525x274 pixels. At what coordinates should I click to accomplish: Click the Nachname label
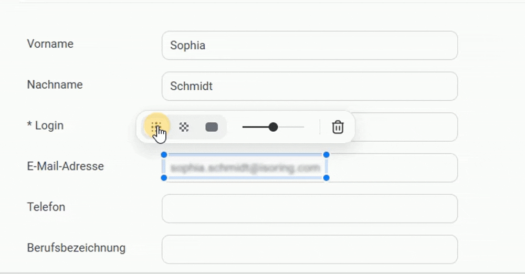pyautogui.click(x=55, y=85)
